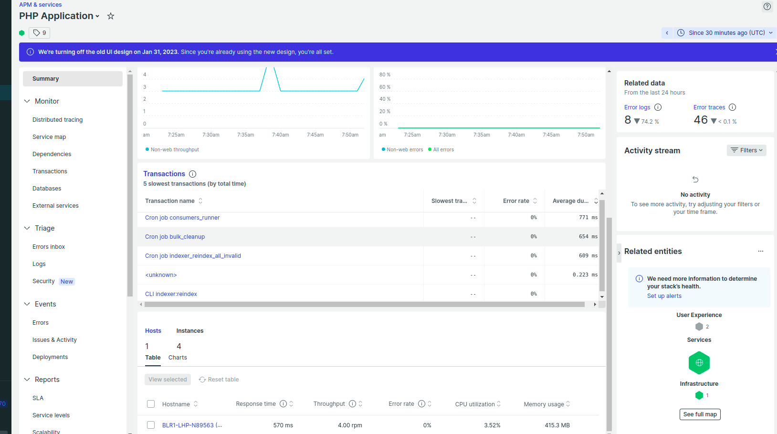Open the Activity stream Filters dropdown
777x434 pixels.
click(746, 150)
